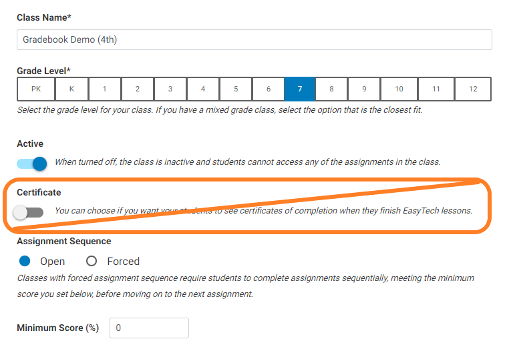This screenshot has height=351, width=507.
Task: Select grade level K
Action: [71, 89]
